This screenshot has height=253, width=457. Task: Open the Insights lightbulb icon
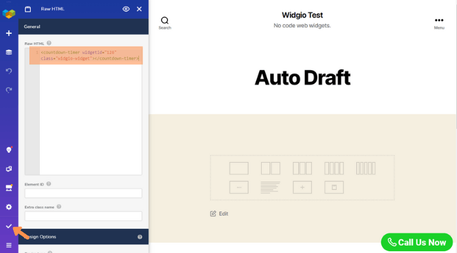click(8, 150)
